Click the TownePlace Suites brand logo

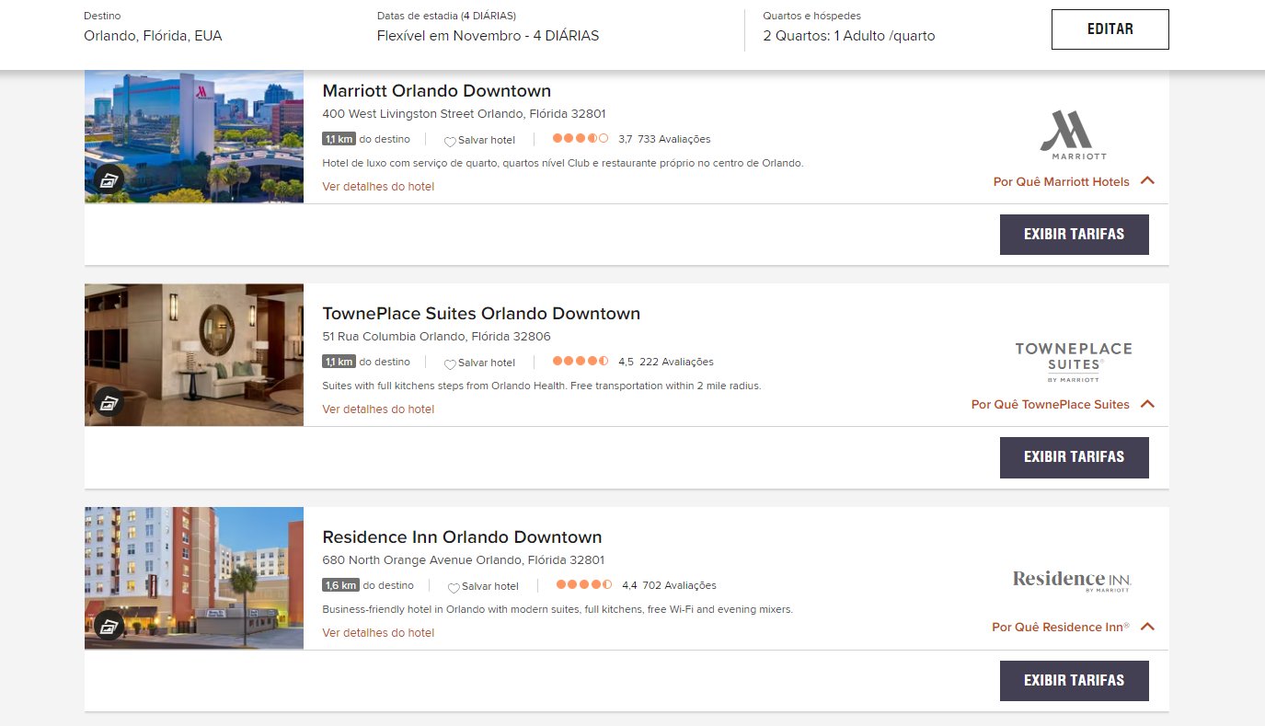point(1073,362)
